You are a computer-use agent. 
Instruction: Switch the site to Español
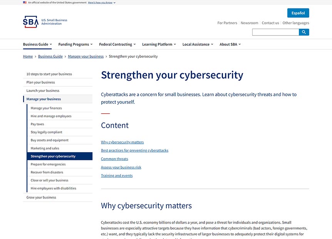298,13
